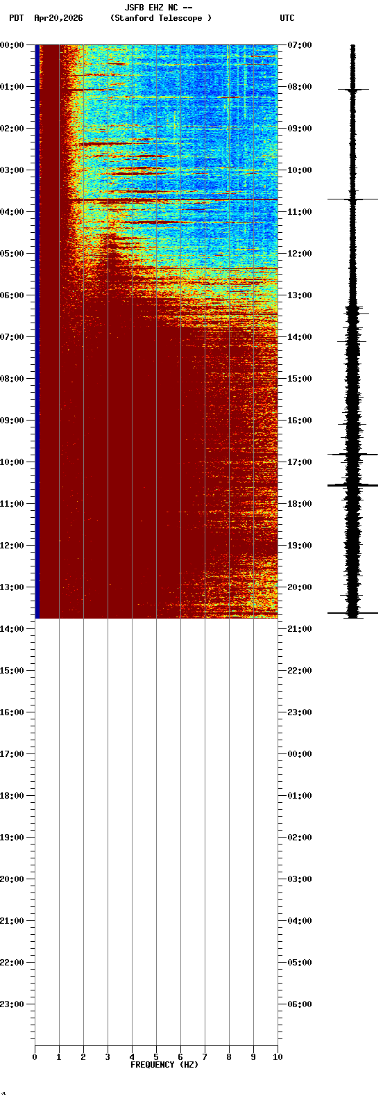This screenshot has height=1101, width=383.
Task: Click the 16:00 UTC time label
Action: pos(300,421)
